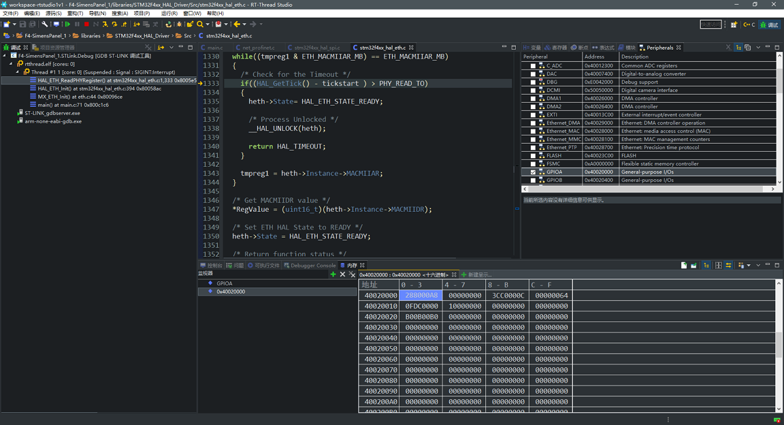Click the Step Into icon

pyautogui.click(x=105, y=24)
